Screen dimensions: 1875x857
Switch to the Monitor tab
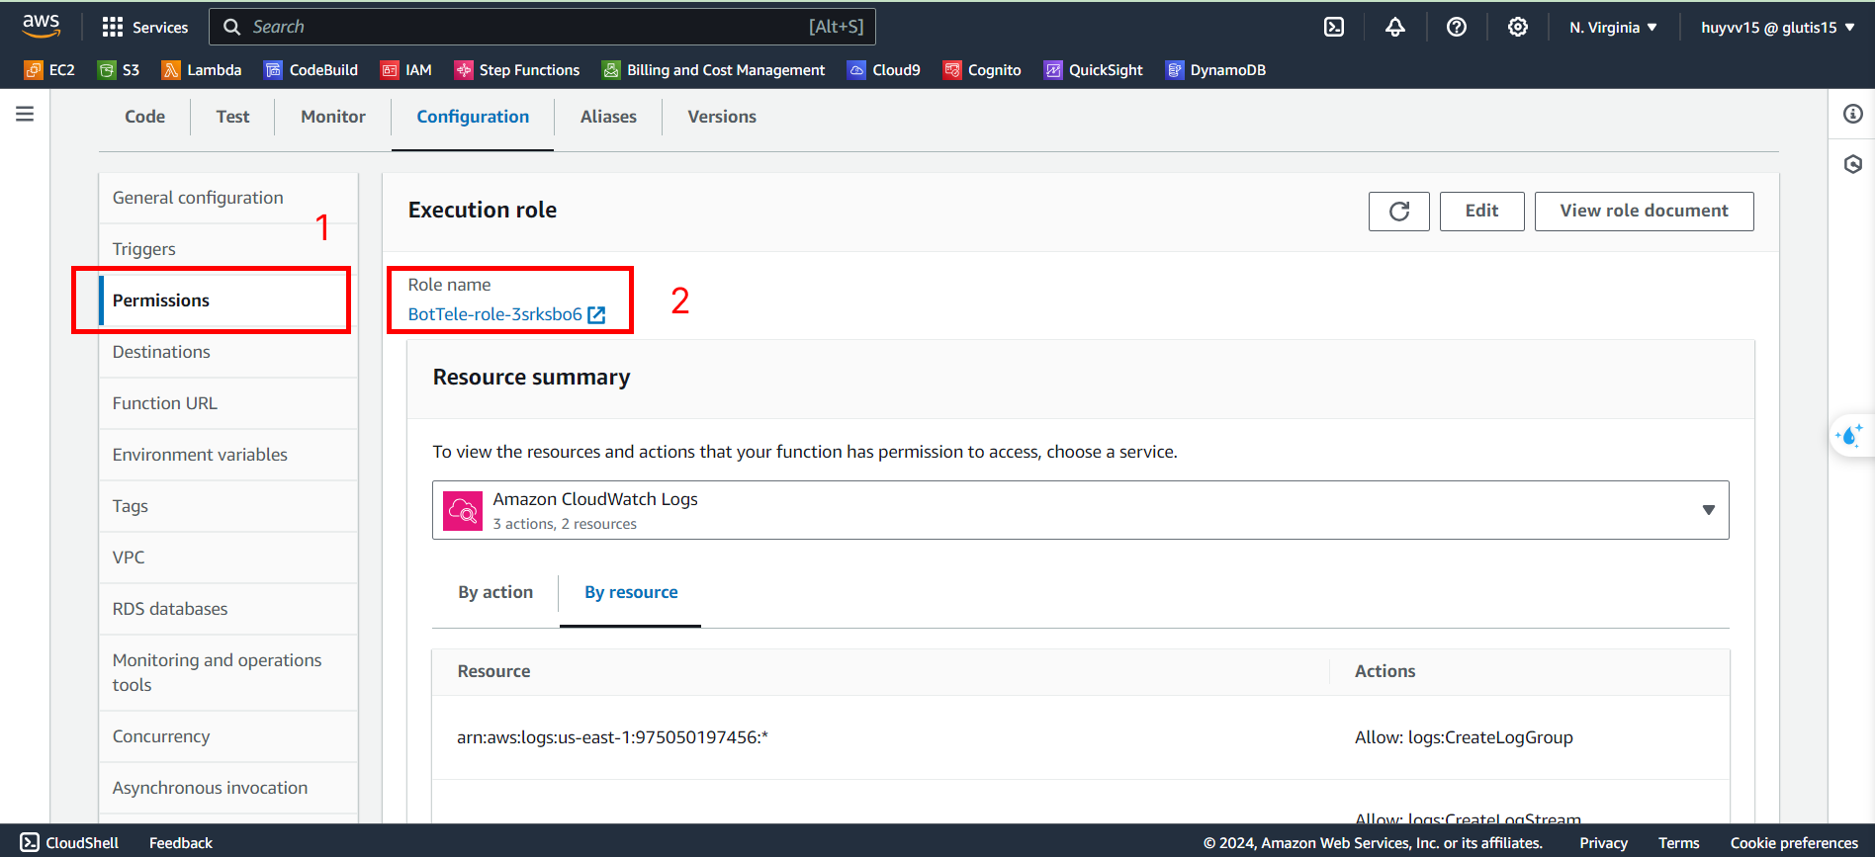pos(333,117)
